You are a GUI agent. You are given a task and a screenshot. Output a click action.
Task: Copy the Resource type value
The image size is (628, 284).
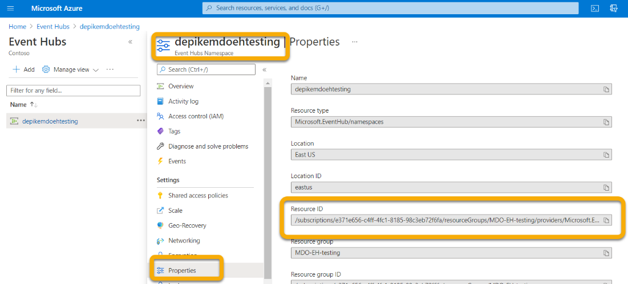[x=606, y=122]
